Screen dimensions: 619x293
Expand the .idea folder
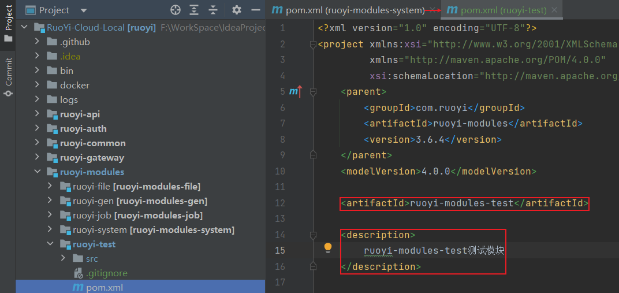37,57
